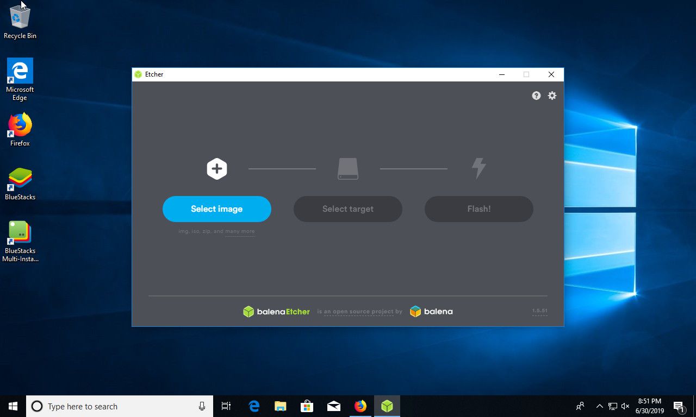Open Action Center notifications icon

[679, 406]
